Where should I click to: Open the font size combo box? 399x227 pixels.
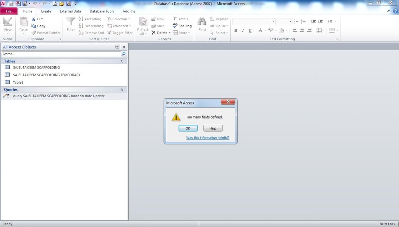(284, 21)
